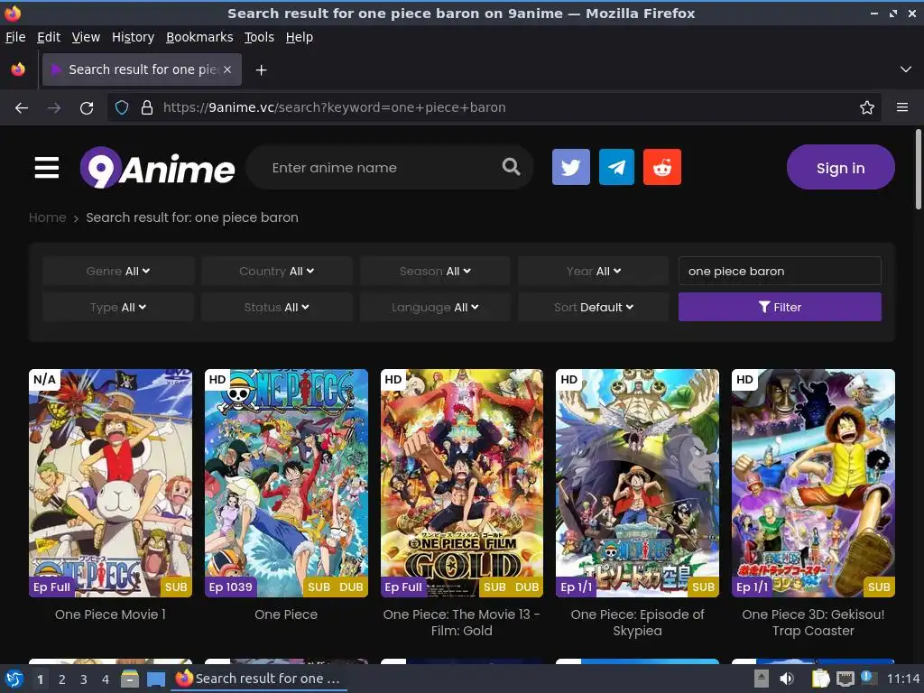Expand the Country filter dropdown
924x693 pixels.
(x=276, y=271)
